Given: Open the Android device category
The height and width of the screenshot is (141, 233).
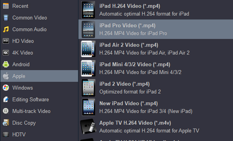Looking at the screenshot, I should coord(39,64).
